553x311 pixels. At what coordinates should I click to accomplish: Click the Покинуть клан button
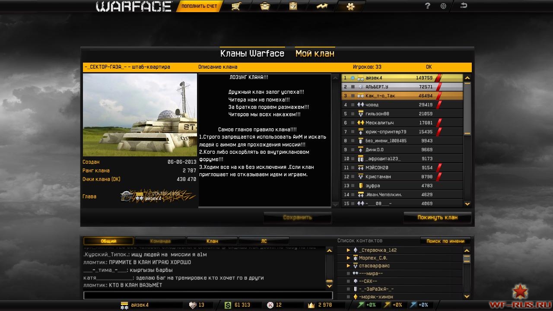437,217
